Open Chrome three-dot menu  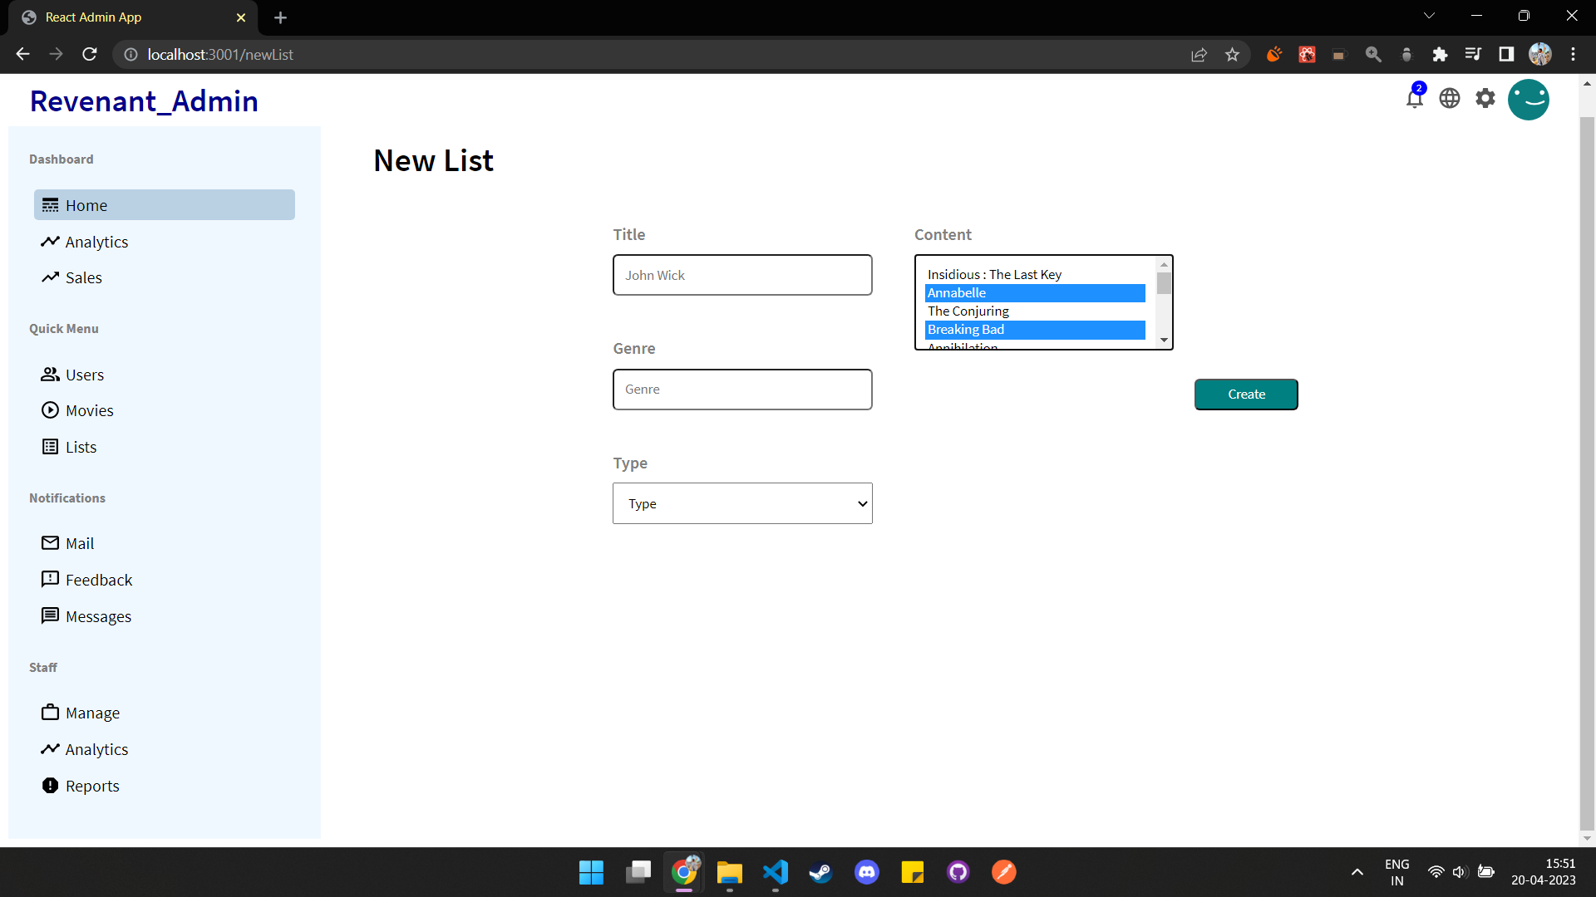tap(1573, 55)
